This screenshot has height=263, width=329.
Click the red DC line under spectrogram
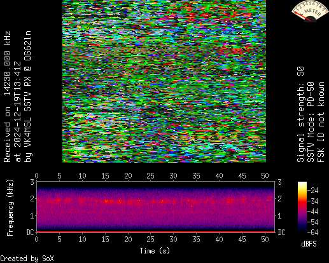coord(156,232)
